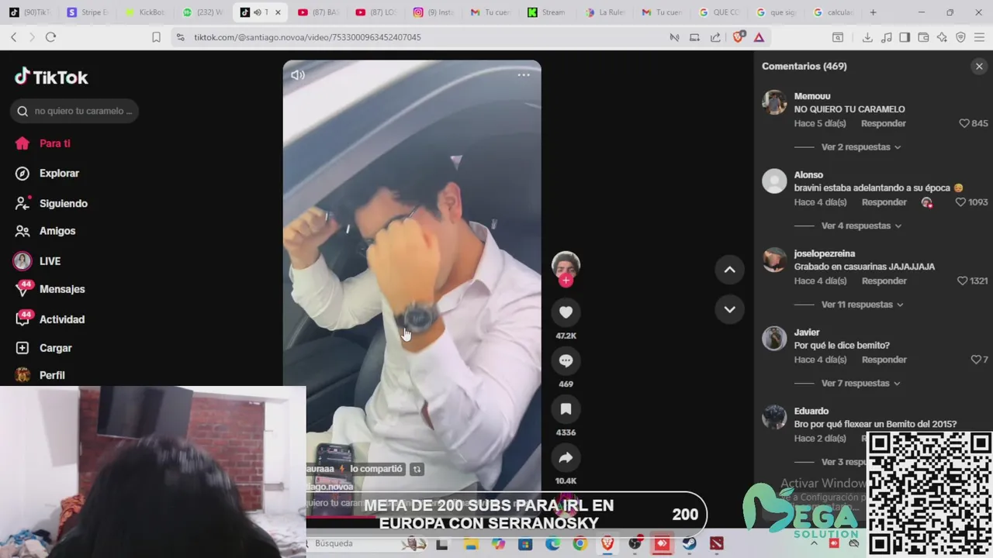This screenshot has height=558, width=993.
Task: Expand 'Ver 2 respuestas' under Memouu
Action: 861,147
